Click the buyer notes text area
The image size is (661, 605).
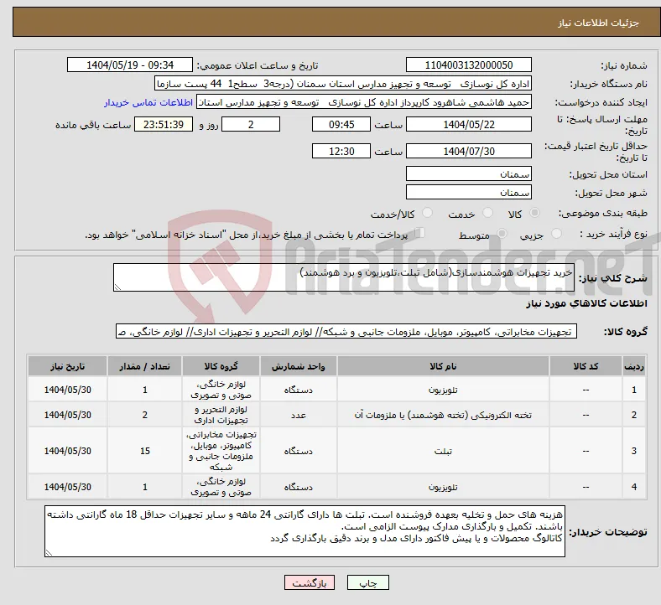[304, 531]
